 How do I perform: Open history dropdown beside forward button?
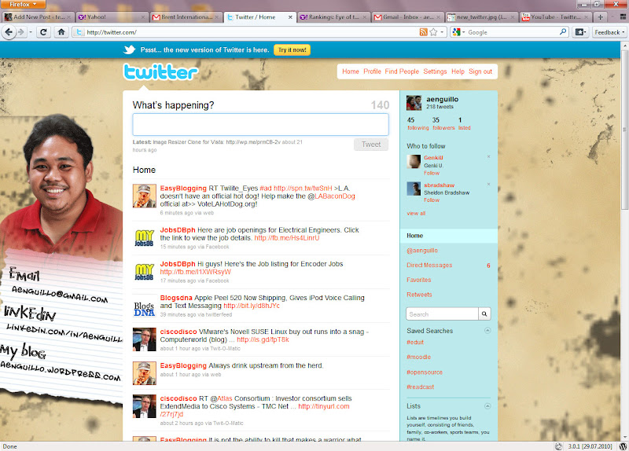click(x=31, y=32)
